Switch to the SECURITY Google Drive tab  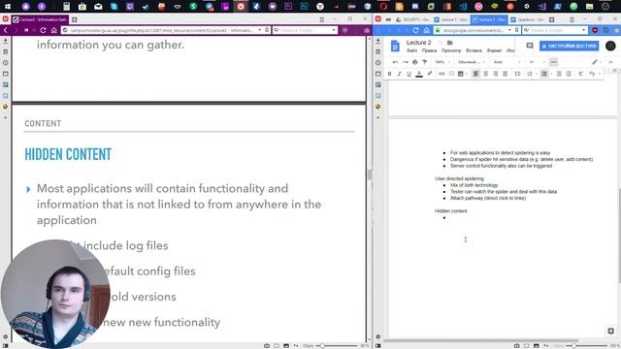click(412, 19)
